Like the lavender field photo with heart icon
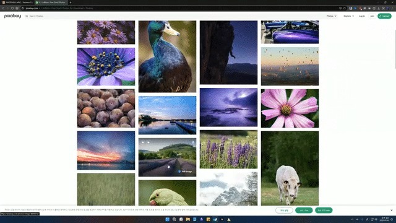 coord(148,142)
